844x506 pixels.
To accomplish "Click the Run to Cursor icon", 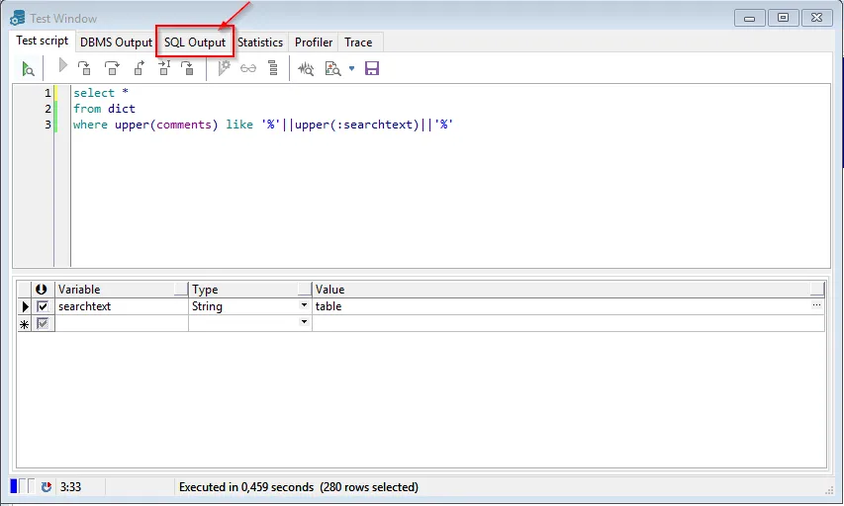I will [163, 68].
